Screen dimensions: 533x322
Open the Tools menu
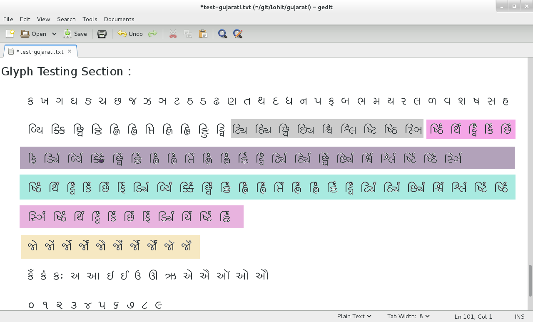pos(90,19)
